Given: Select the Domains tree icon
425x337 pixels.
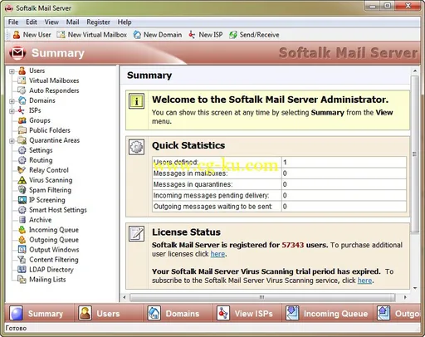Looking at the screenshot, I should pyautogui.click(x=22, y=100).
